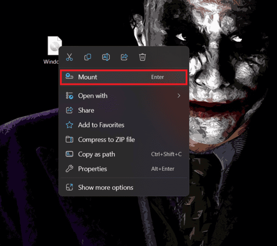
Task: Choose the Copy as path entry
Action: 96,154
